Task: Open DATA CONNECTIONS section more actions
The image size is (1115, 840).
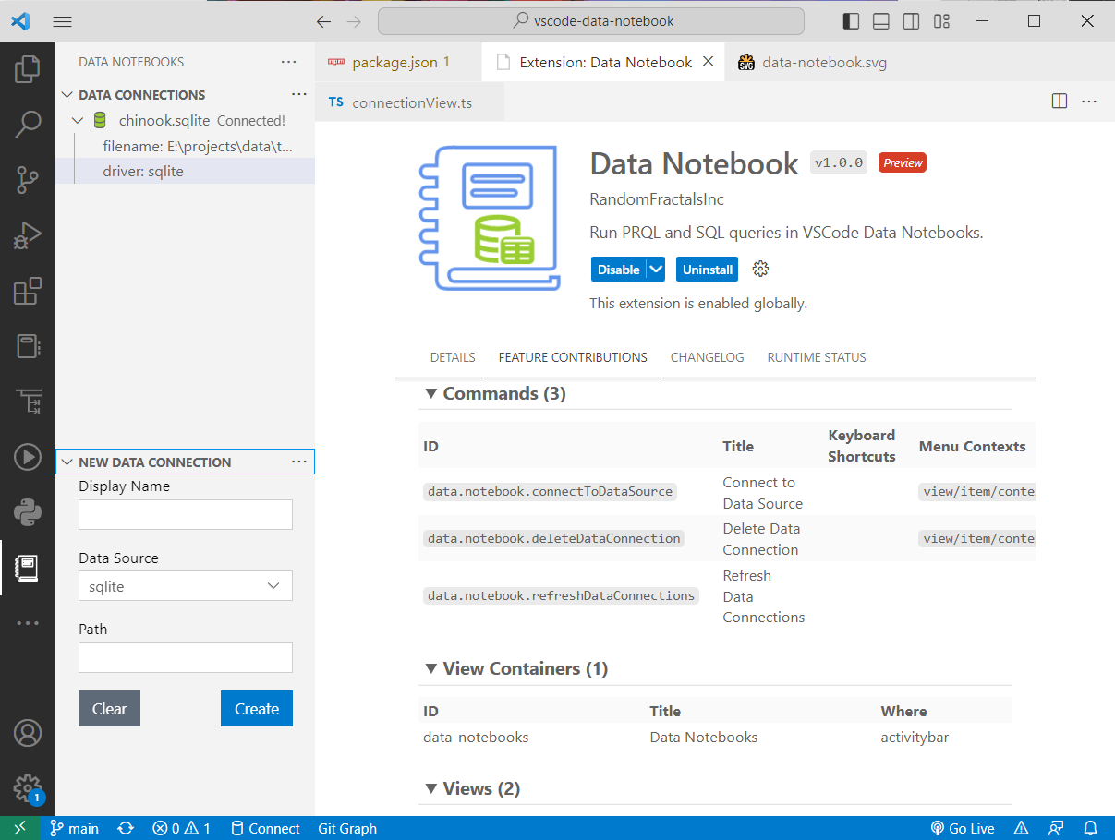Action: 298,94
